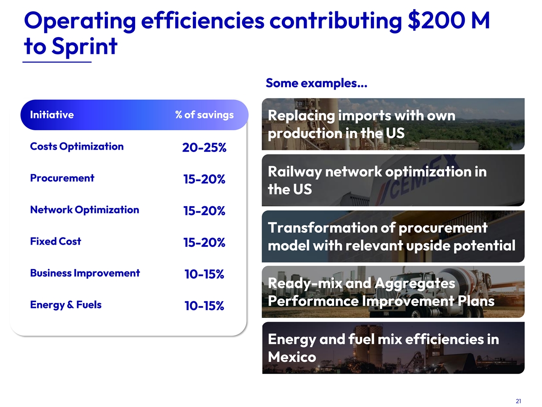Viewport: 542px width, 407px height.
Task: Select the 'Ready-mix and Aggregates' truck banner
Action: [393, 292]
